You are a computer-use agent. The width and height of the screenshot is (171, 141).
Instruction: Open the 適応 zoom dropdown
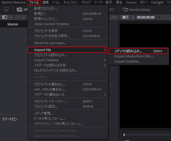[128, 17]
